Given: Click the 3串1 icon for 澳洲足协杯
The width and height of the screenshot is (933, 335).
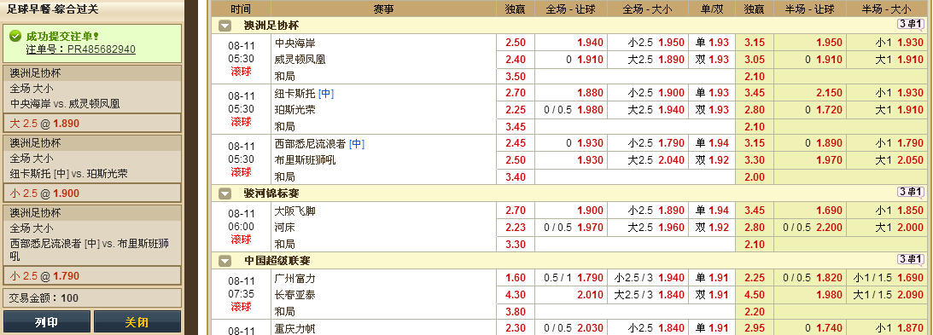Looking at the screenshot, I should coord(911,24).
